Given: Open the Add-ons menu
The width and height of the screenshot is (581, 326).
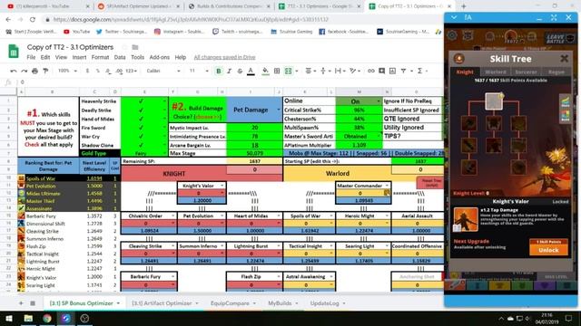Looking at the screenshot, I should click(x=160, y=57).
